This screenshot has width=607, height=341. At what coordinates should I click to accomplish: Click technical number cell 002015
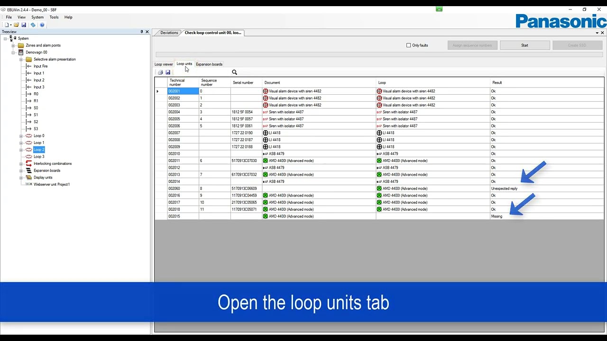[183, 216]
